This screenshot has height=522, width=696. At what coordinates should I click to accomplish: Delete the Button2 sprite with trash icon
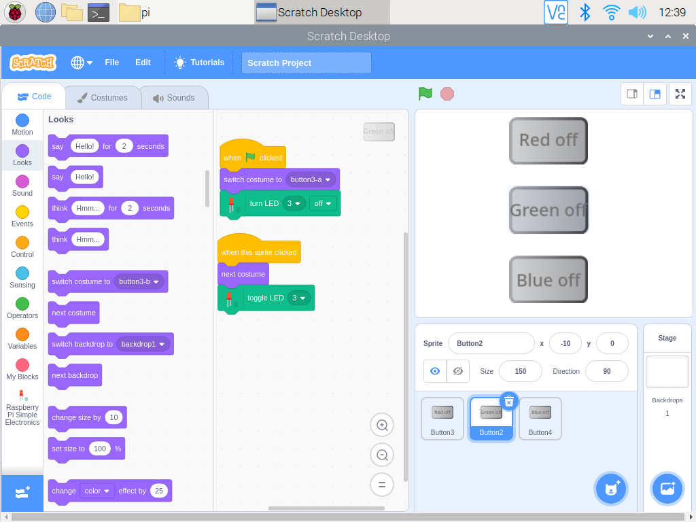pyautogui.click(x=509, y=401)
